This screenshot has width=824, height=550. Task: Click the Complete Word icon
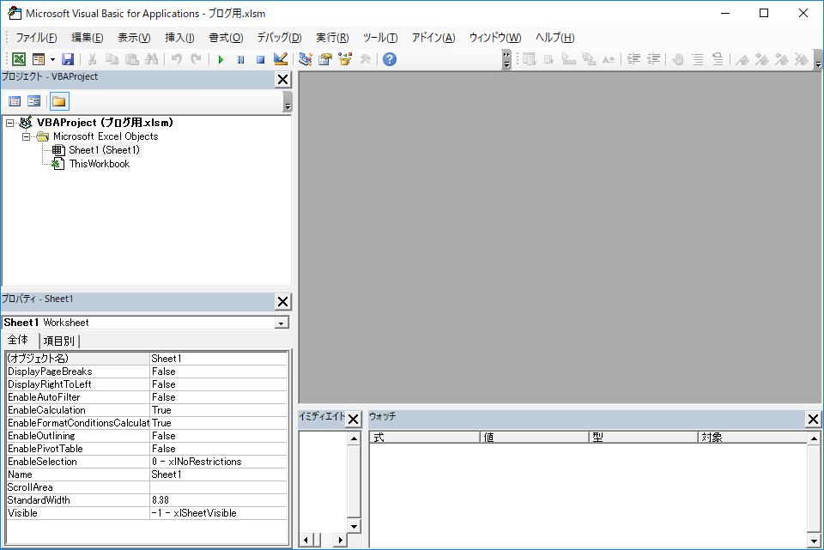click(x=608, y=59)
